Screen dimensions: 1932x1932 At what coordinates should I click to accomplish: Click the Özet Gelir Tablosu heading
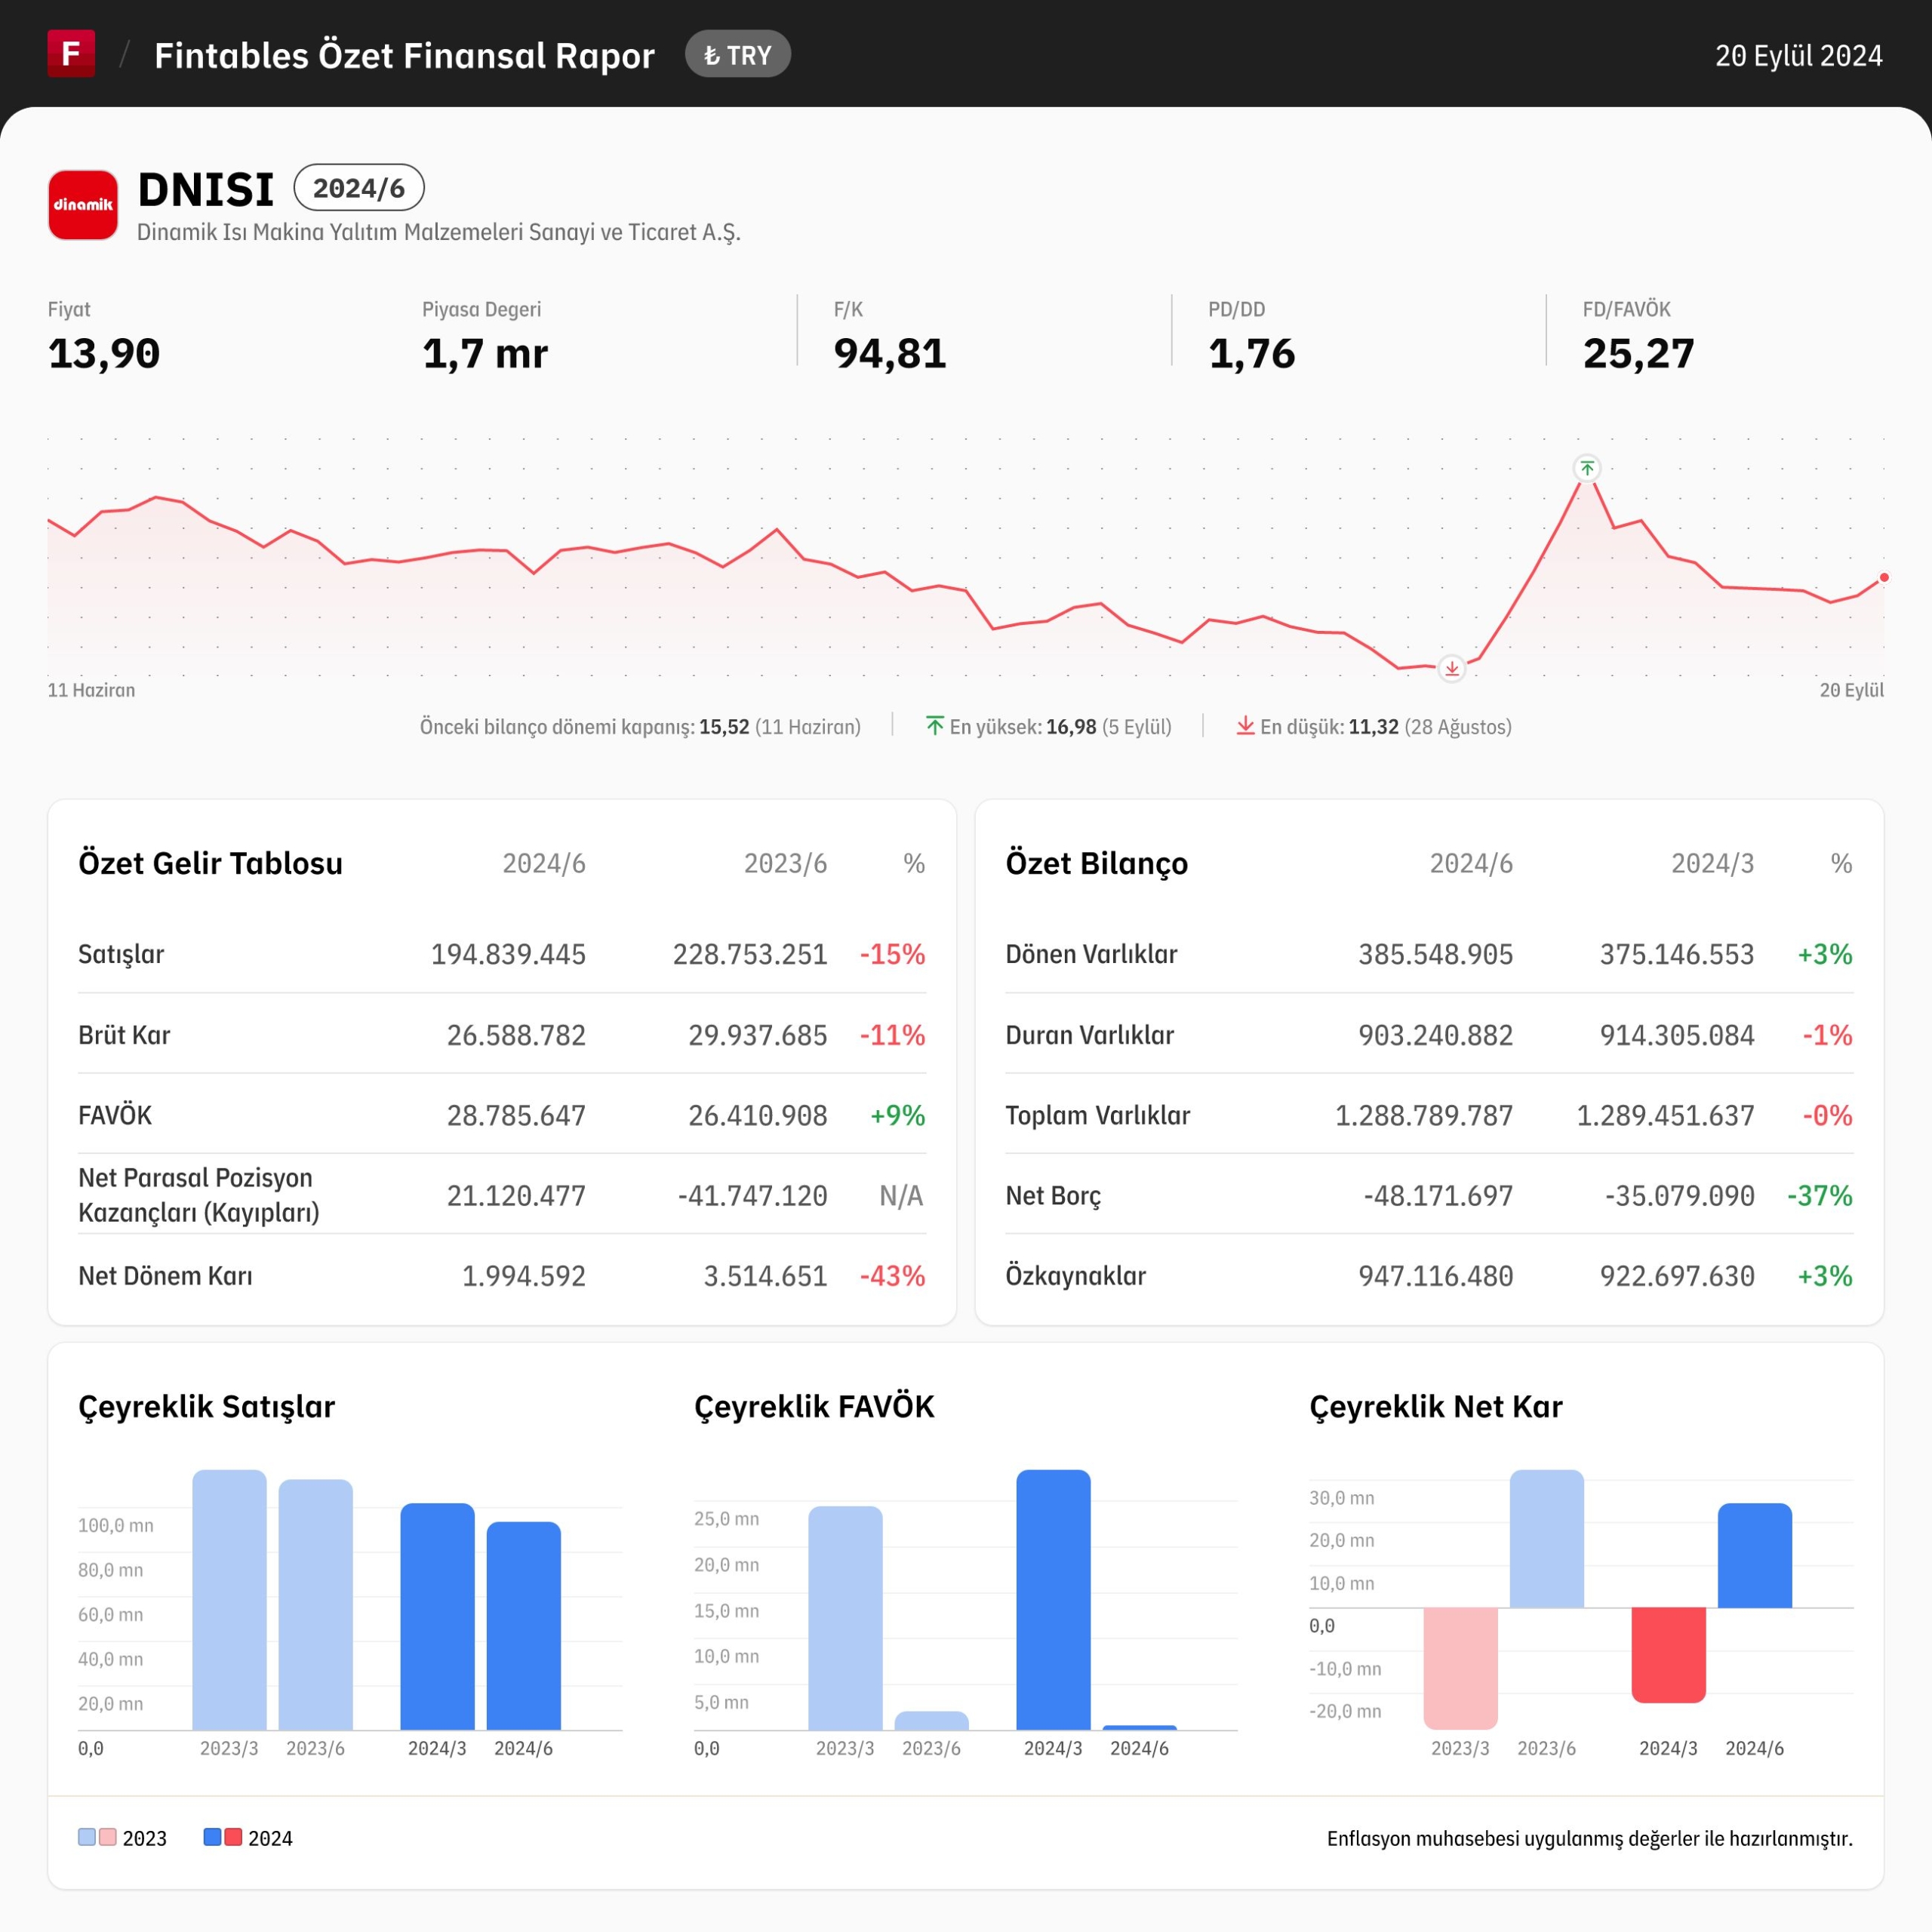(x=210, y=863)
